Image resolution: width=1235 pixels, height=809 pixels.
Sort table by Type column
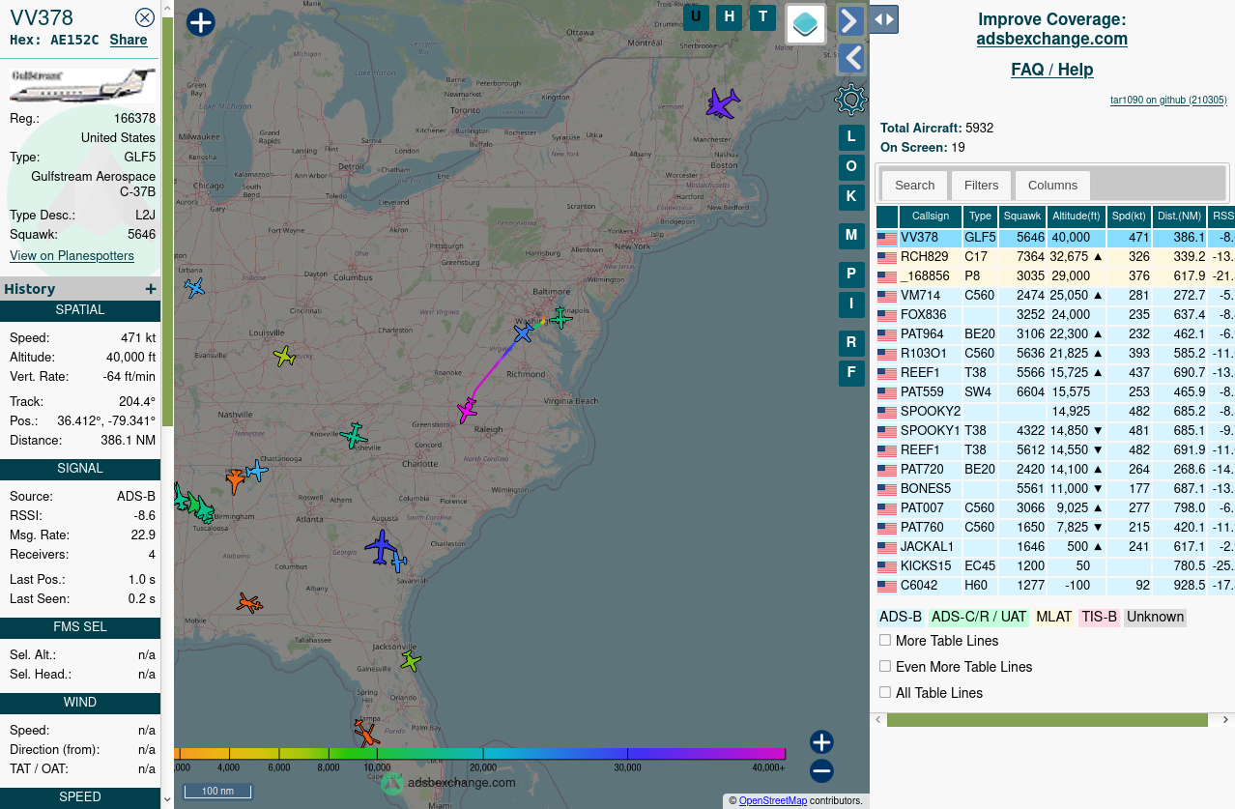980,217
